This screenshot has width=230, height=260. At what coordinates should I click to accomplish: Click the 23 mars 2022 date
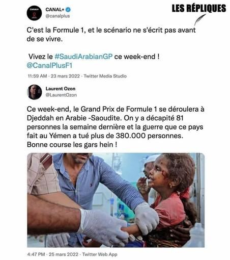click(65, 76)
